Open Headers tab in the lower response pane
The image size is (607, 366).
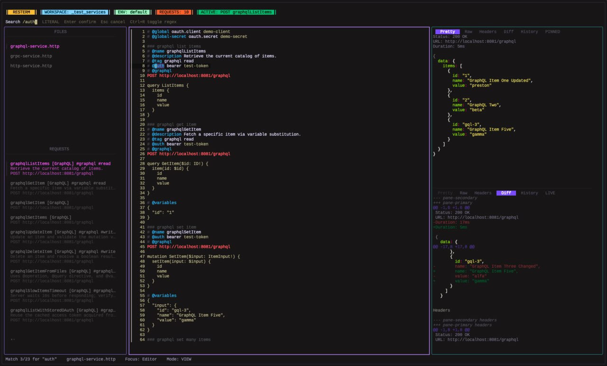(483, 193)
